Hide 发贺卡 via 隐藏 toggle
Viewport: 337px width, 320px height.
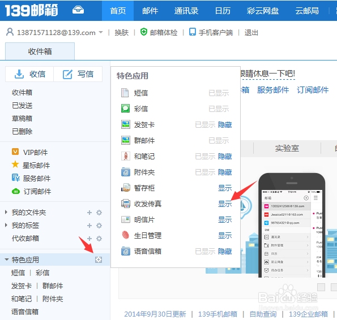tap(225, 124)
